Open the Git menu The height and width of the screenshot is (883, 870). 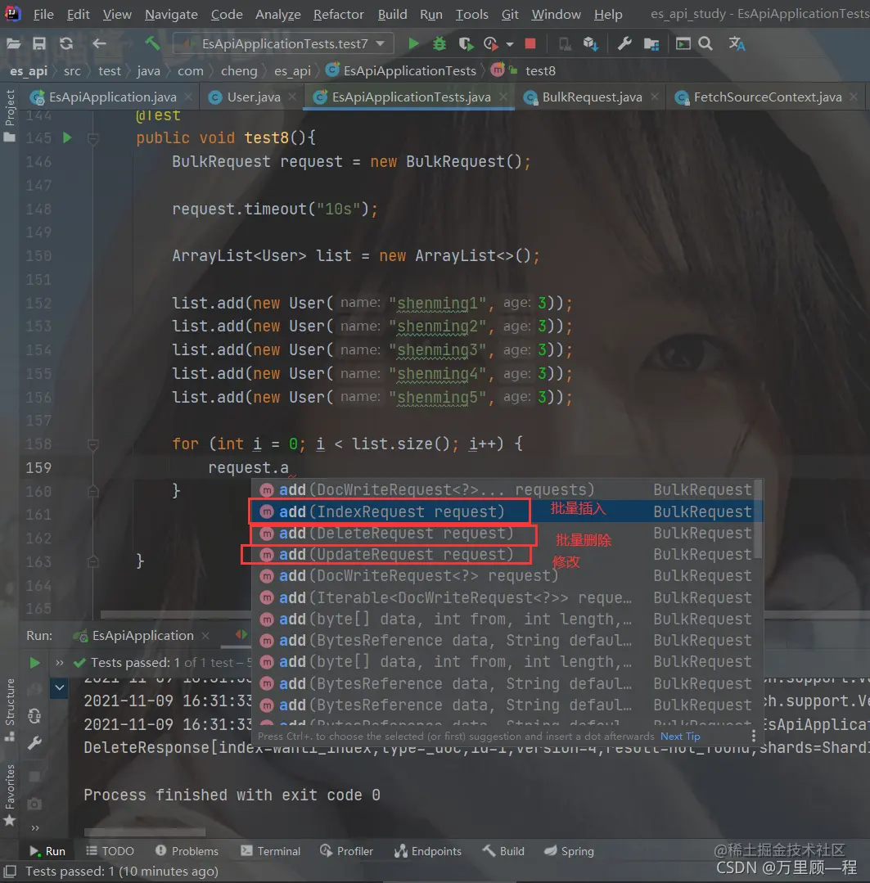coord(510,14)
